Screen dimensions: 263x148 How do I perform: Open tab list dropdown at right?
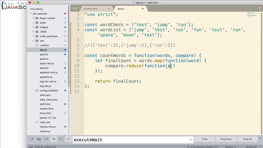pyautogui.click(x=259, y=8)
